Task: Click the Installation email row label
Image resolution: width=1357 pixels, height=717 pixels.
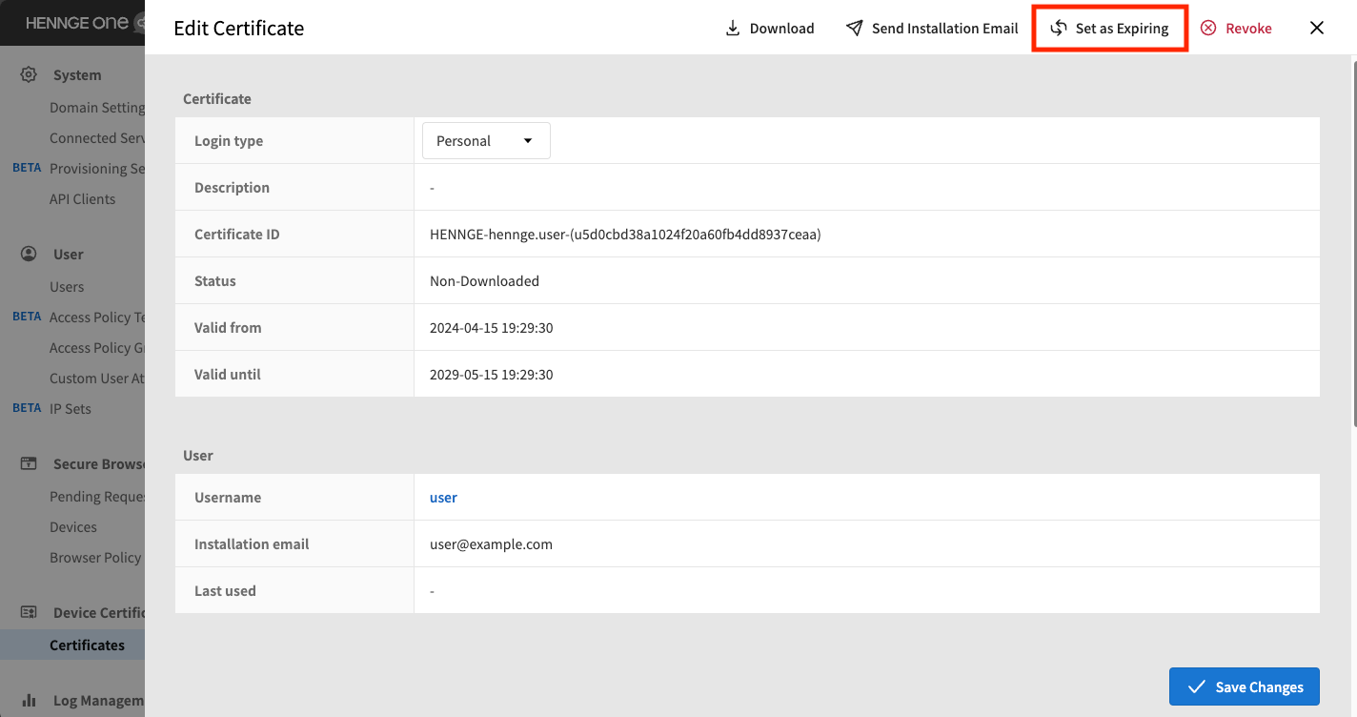Action: [252, 543]
